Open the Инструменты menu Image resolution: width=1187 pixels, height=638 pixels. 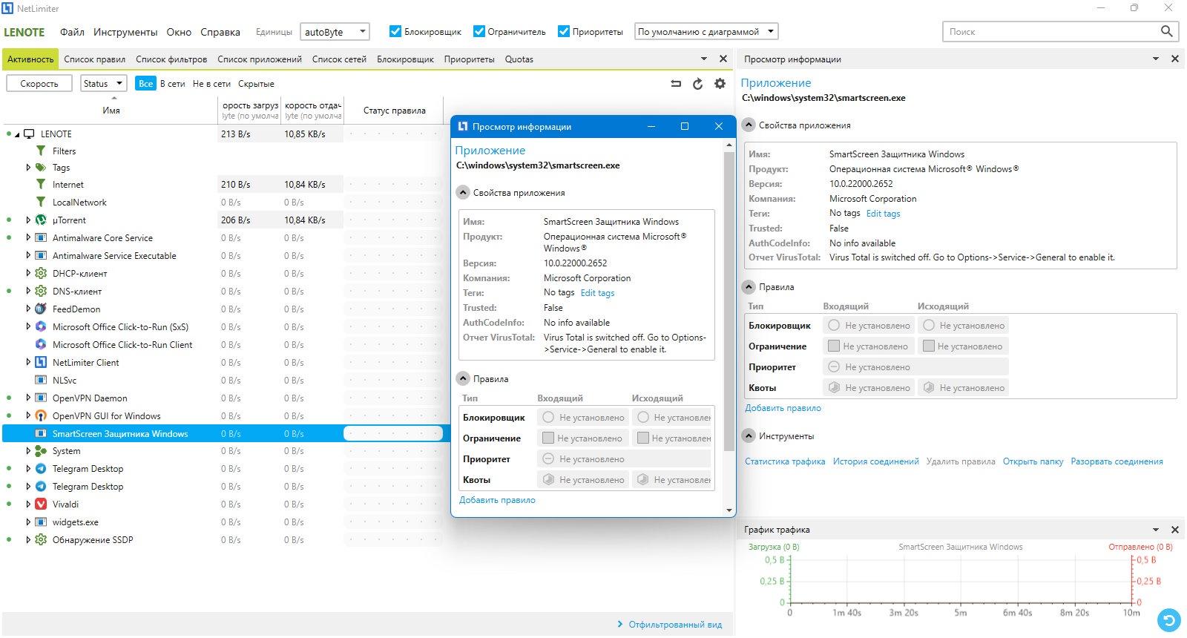click(125, 32)
